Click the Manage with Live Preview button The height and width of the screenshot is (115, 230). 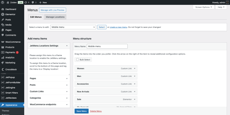[x=53, y=10]
